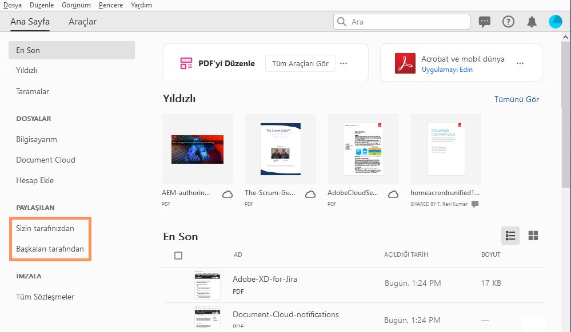Click the comment icon after T. Ravi Kumar

pyautogui.click(x=475, y=204)
